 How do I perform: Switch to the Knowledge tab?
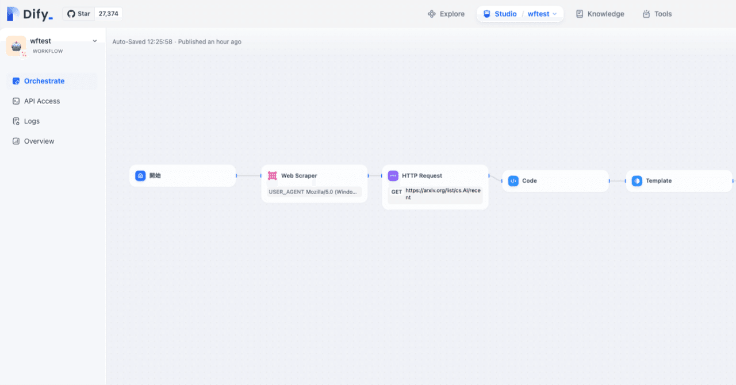[600, 14]
